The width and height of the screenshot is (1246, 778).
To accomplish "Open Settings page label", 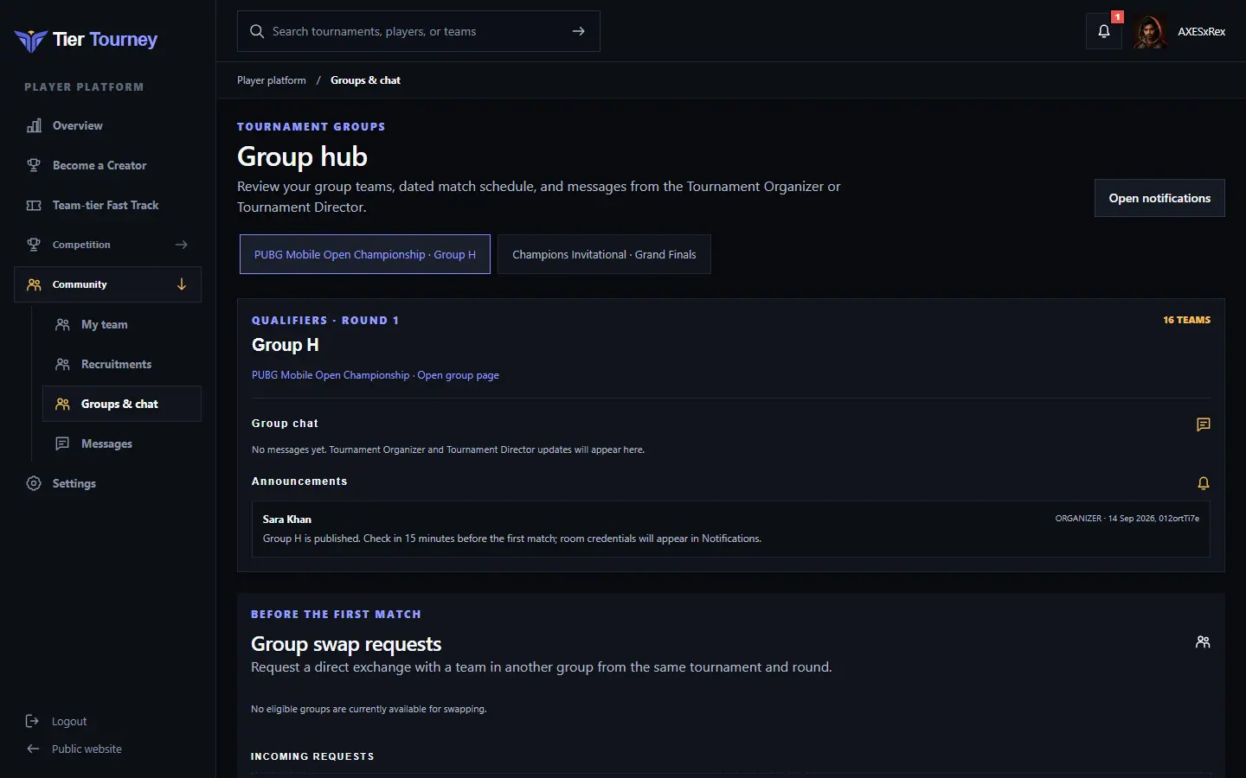I will [74, 483].
